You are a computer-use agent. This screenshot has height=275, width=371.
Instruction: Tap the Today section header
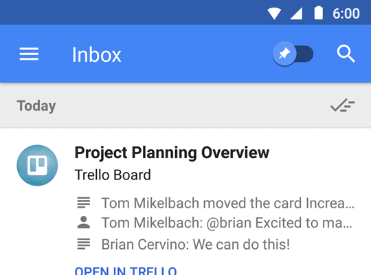36,106
